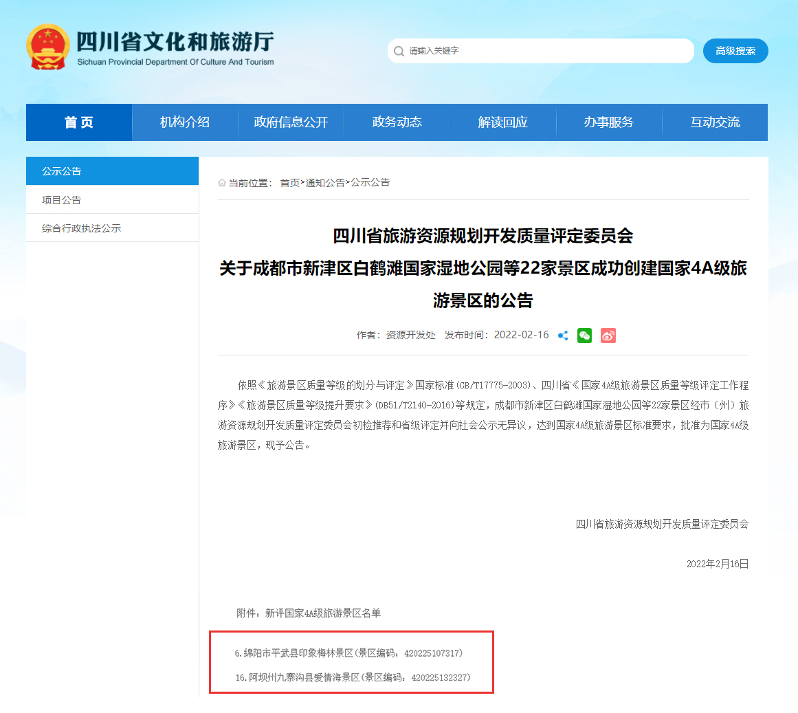Share article via the WeChat icon
The width and height of the screenshot is (798, 713).
coord(584,336)
